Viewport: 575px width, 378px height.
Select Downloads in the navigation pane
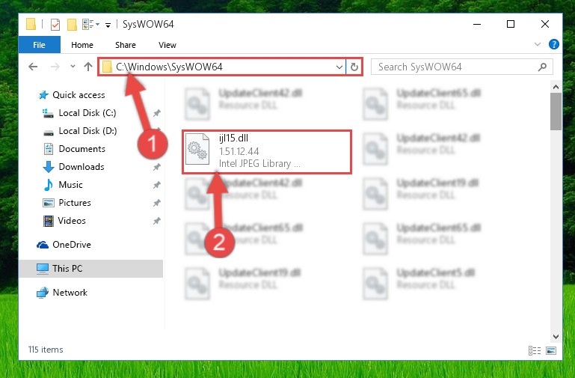pos(81,167)
